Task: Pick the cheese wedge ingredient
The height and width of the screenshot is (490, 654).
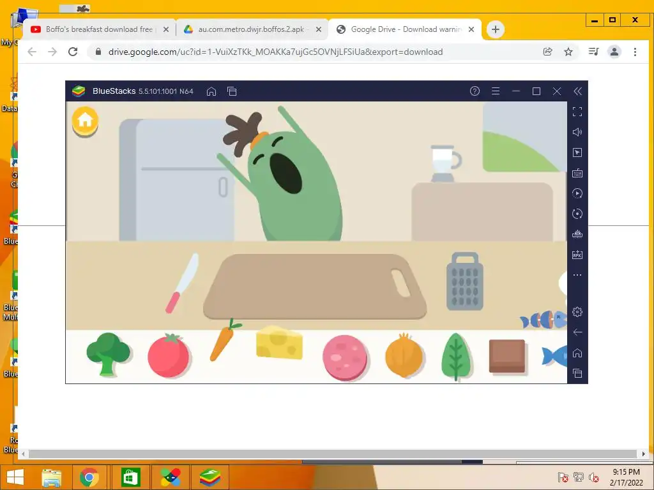Action: click(279, 342)
